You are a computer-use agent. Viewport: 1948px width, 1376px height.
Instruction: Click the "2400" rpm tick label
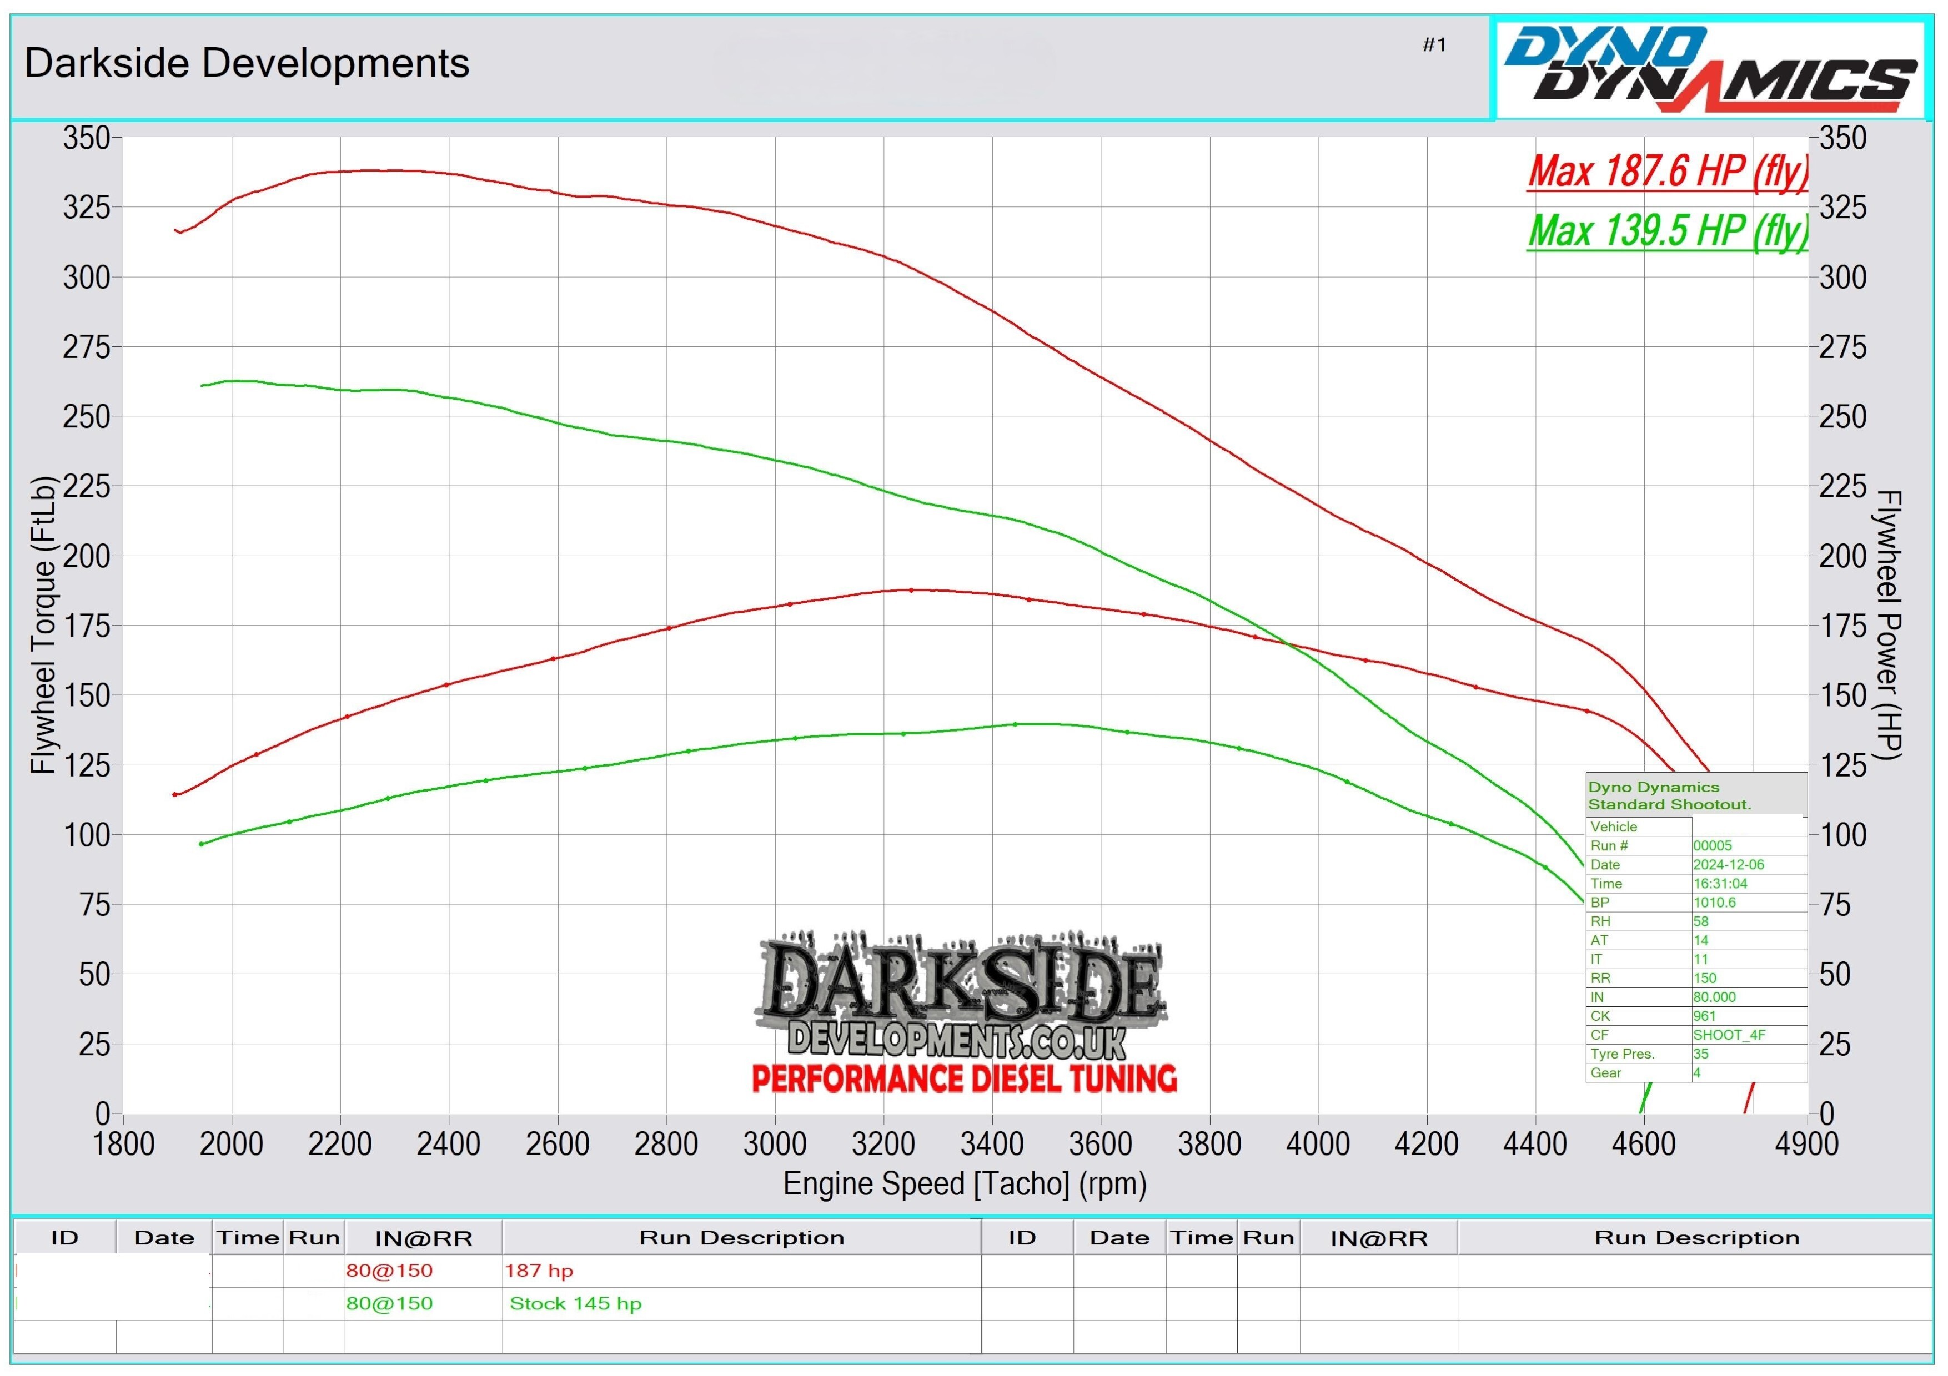449,1143
